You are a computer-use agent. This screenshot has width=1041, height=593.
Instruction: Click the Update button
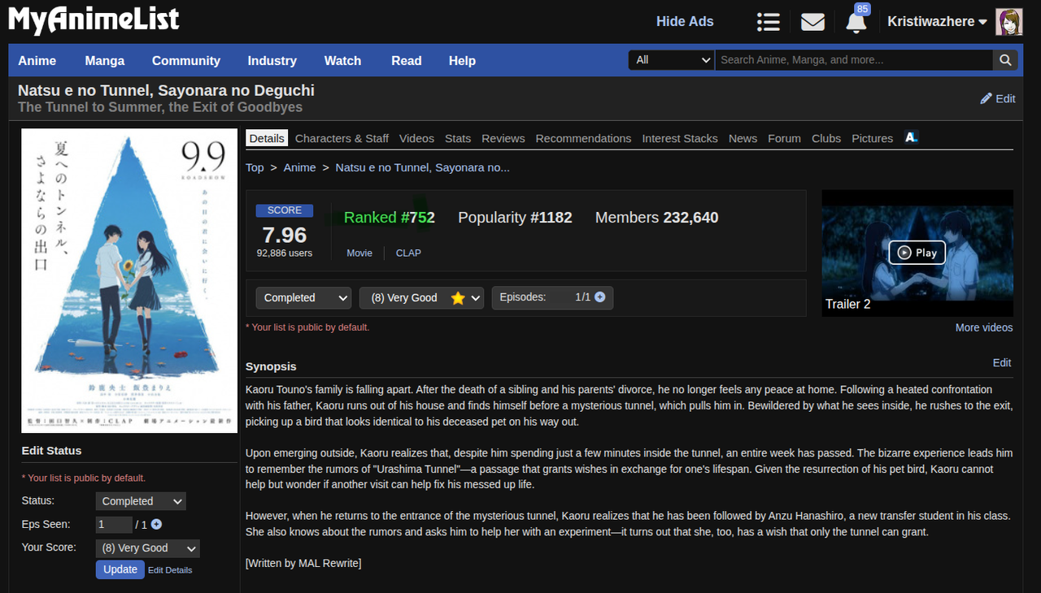pos(120,569)
